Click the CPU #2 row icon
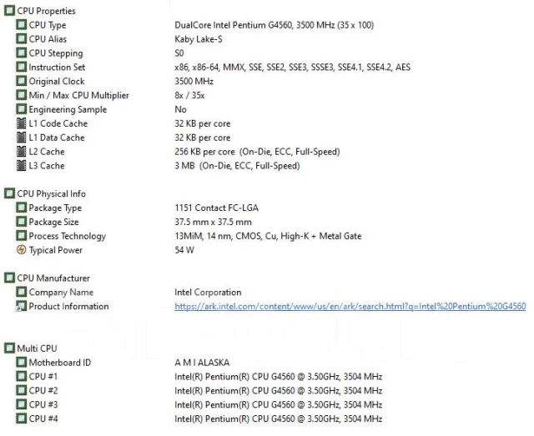This screenshot has width=534, height=436. coord(21,390)
